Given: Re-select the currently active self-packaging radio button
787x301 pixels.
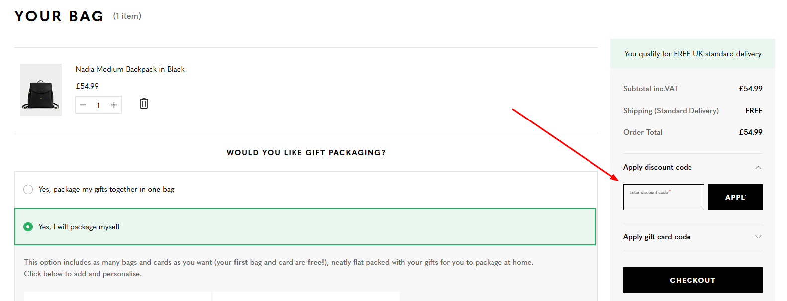Looking at the screenshot, I should 28,227.
